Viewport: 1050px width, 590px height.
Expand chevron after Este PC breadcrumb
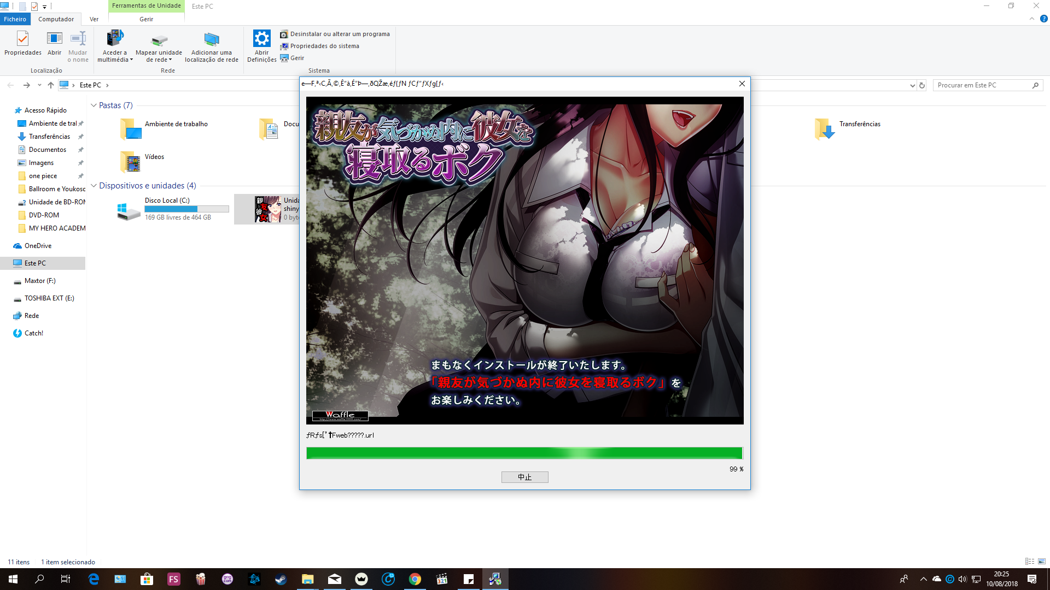107,85
